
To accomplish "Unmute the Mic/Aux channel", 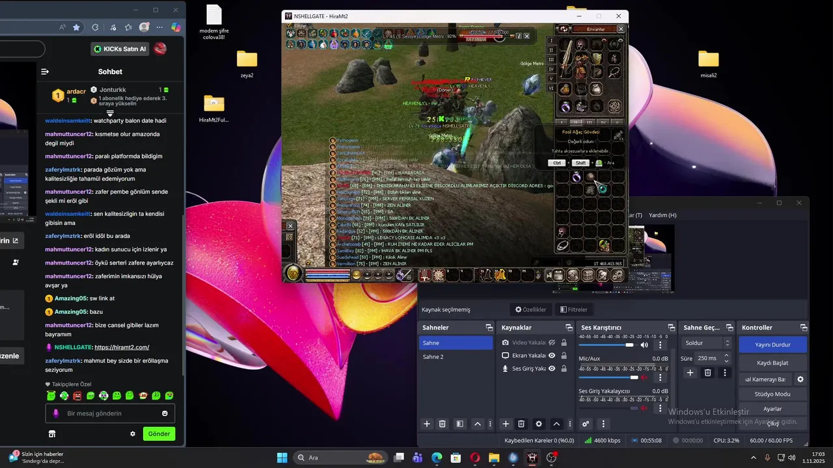I will pyautogui.click(x=644, y=377).
